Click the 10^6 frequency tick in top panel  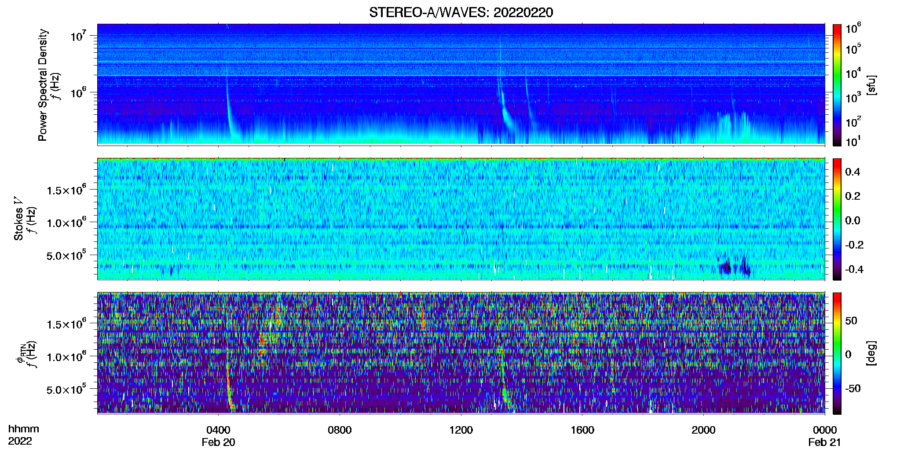coord(78,92)
